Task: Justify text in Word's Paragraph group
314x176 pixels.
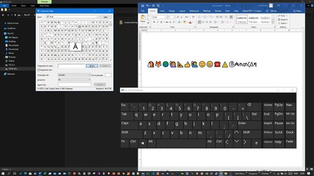Action: click(210, 22)
